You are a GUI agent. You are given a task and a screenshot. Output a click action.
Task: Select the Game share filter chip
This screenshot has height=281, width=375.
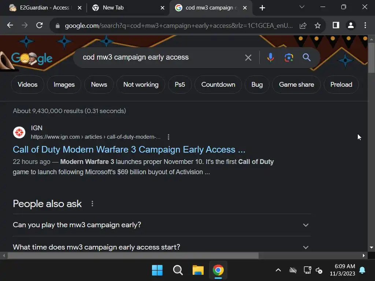(x=297, y=85)
